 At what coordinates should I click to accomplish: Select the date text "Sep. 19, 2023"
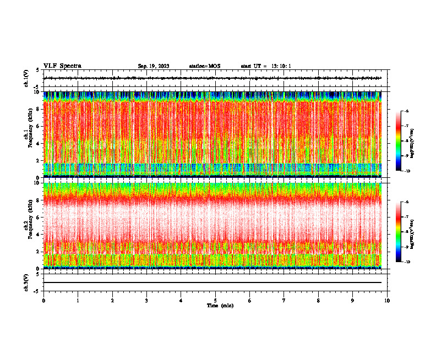coord(154,66)
